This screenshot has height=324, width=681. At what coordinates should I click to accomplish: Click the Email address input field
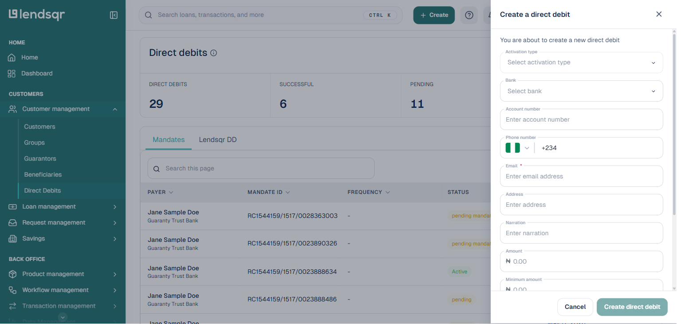tap(581, 176)
